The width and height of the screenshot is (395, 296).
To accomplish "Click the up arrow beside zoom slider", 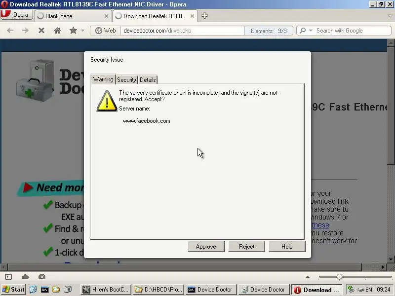I will [x=307, y=277].
